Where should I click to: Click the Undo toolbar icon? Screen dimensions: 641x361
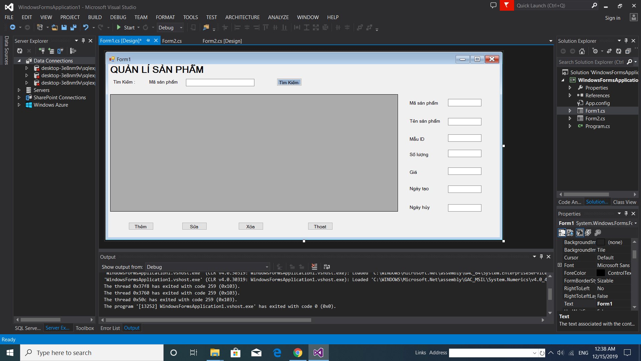tap(86, 27)
